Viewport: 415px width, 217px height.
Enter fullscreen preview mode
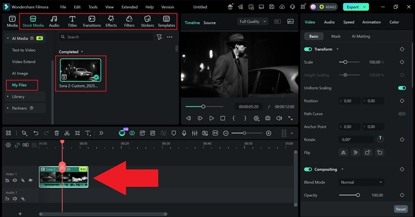[290, 118]
